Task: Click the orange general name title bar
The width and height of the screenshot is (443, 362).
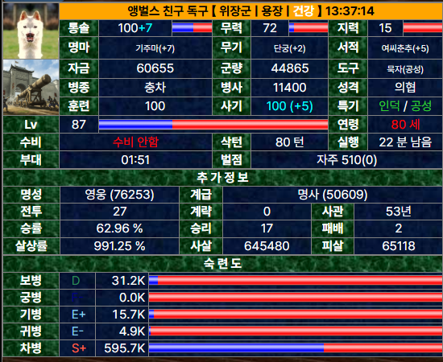Action: [250, 11]
